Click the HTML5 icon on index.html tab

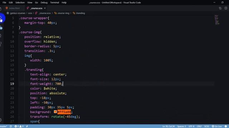tap(7, 8)
